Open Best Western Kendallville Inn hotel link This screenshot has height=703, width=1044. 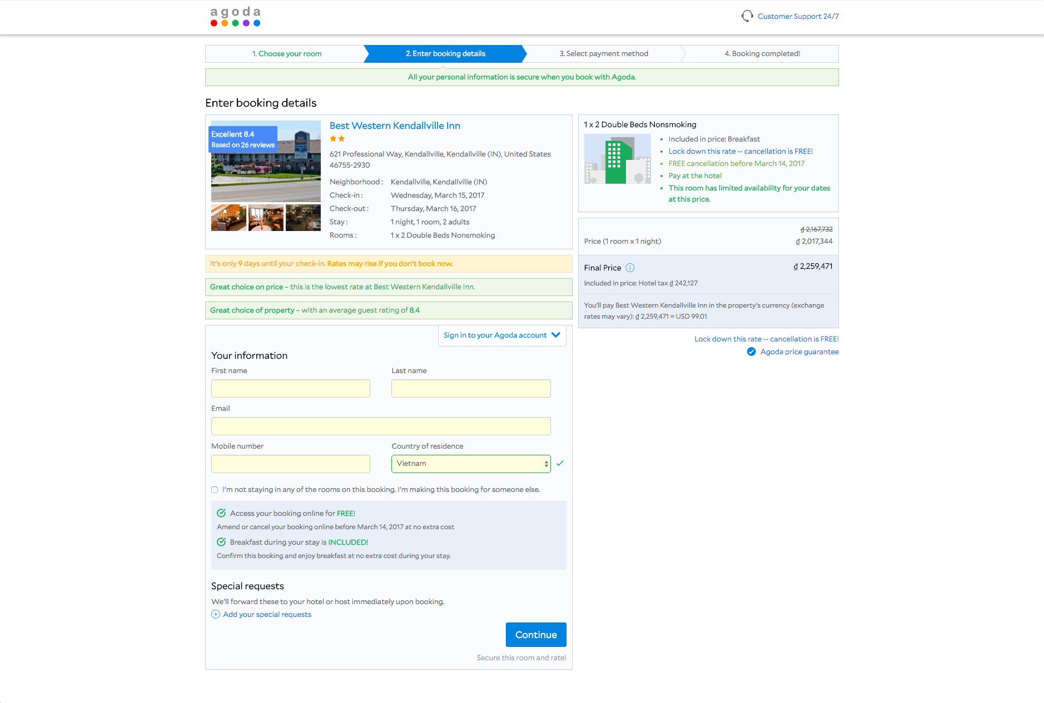coord(395,125)
